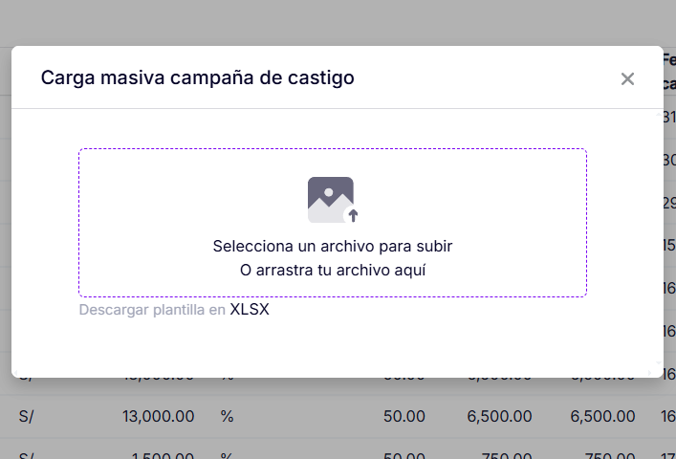676x459 pixels.
Task: Click 'Selecciona un archivo para subir' text
Action: click(x=332, y=246)
